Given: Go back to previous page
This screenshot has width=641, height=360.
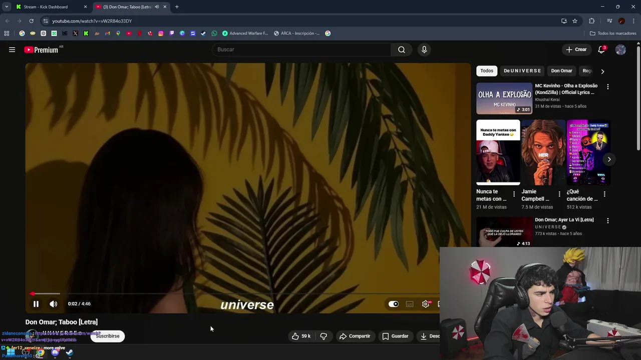Looking at the screenshot, I should click(x=7, y=21).
